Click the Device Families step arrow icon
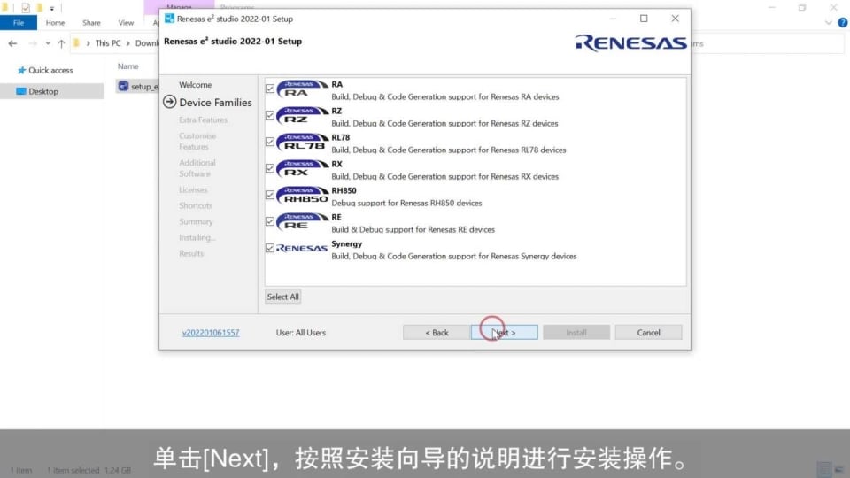Viewport: 850px width, 478px height. [x=170, y=102]
